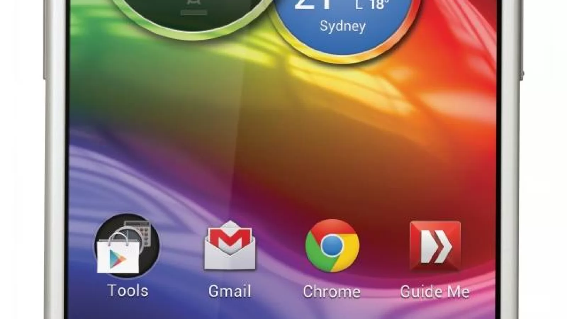
Task: Open the Chrome browser
Action: pos(332,246)
